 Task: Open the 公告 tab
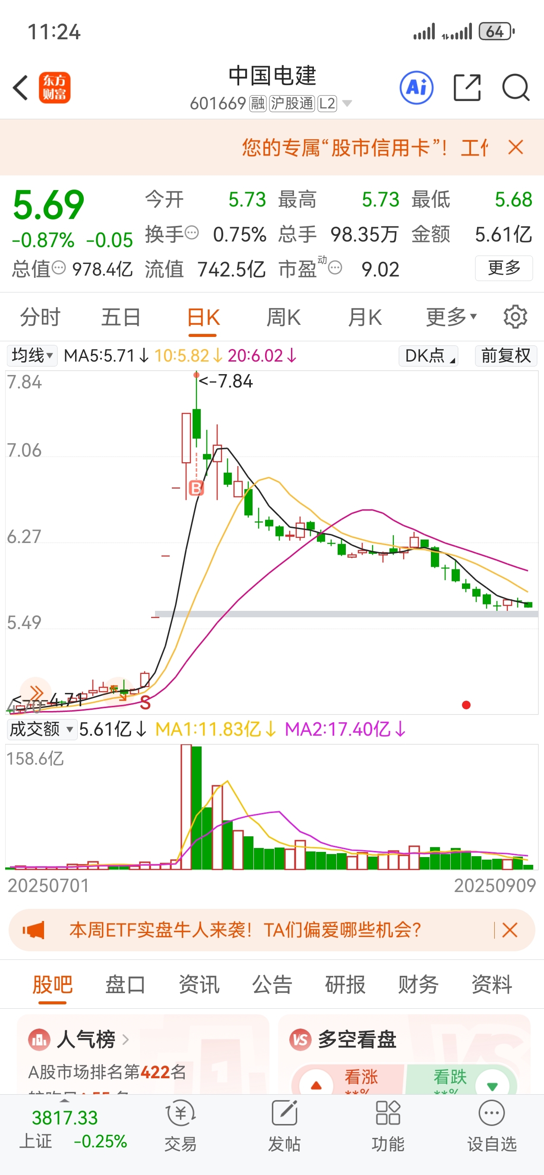coord(272,984)
